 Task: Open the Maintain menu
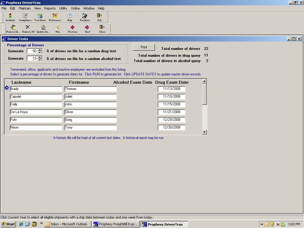(25, 8)
